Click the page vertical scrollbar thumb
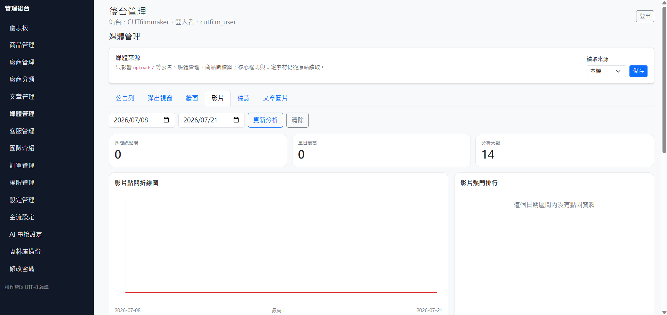 click(664, 79)
